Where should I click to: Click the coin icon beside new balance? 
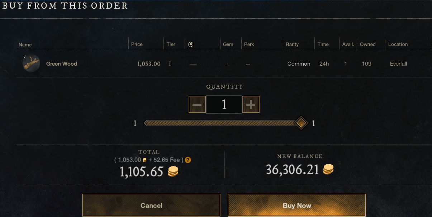coord(328,169)
